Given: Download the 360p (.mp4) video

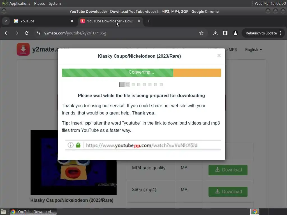Looking at the screenshot, I should tap(228, 191).
